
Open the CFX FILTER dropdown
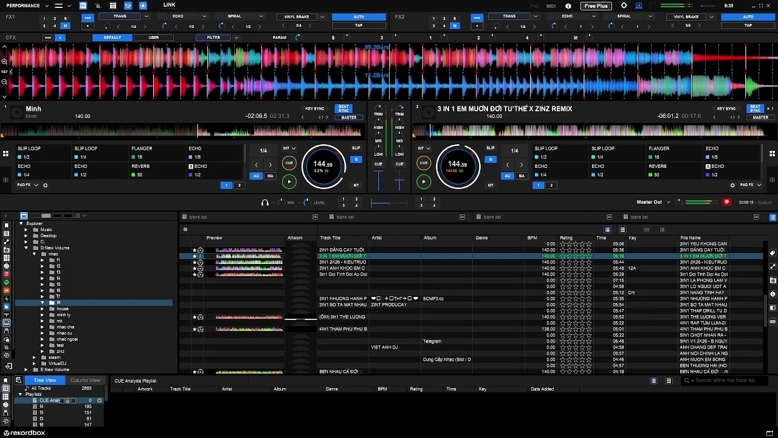pos(236,38)
